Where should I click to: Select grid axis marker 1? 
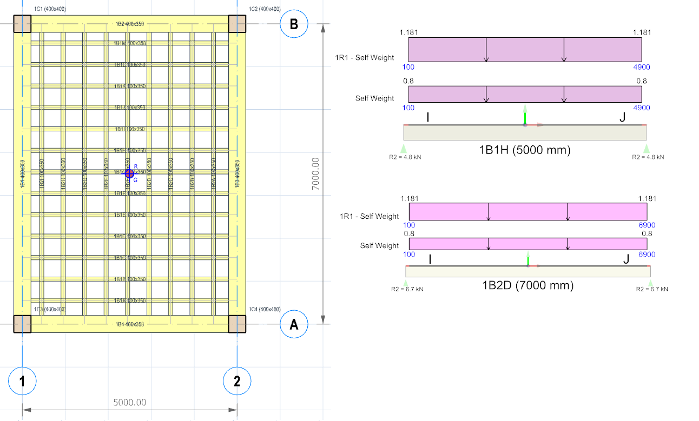point(22,381)
